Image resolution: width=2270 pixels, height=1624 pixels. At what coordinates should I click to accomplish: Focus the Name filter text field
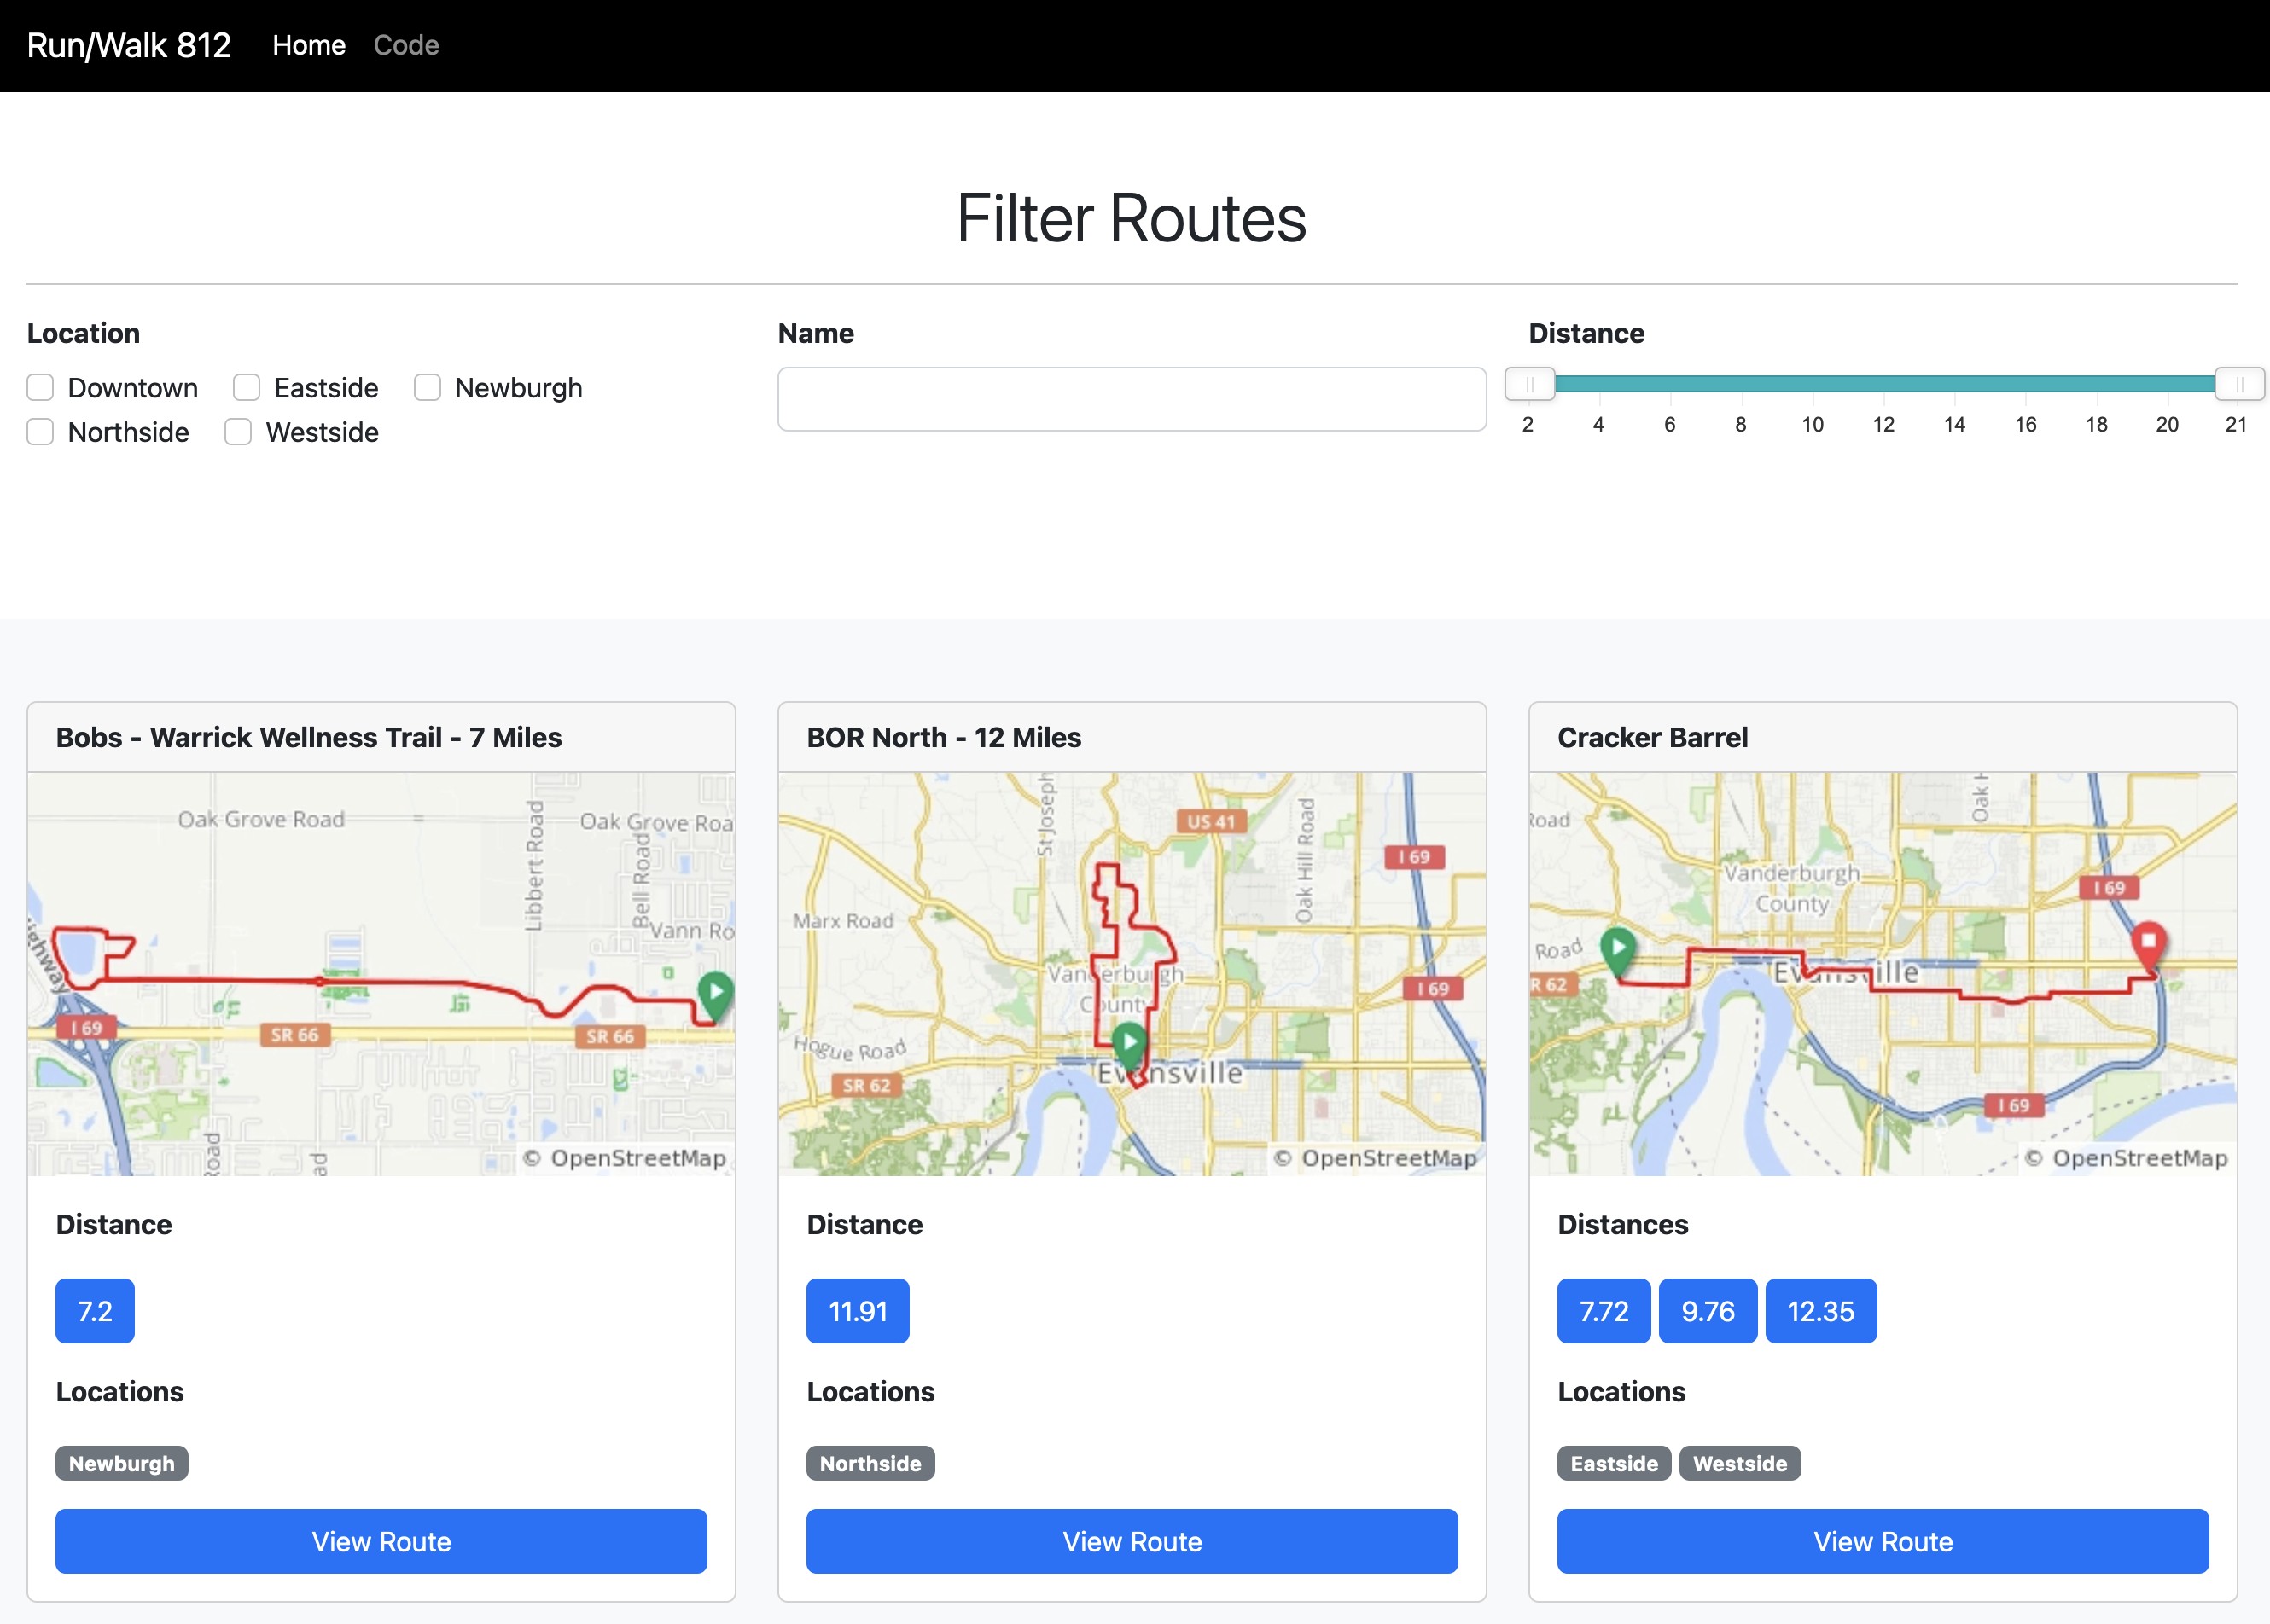point(1132,399)
